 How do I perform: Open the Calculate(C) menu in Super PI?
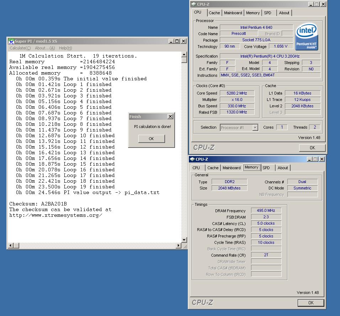tap(20, 48)
